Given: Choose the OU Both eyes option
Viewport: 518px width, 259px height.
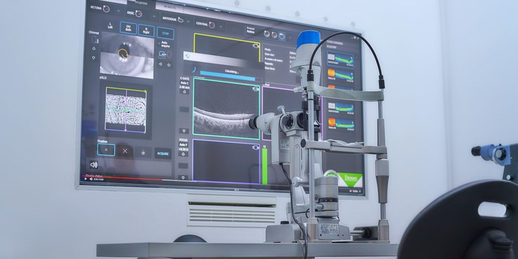Looking at the screenshot, I should 128,28.
